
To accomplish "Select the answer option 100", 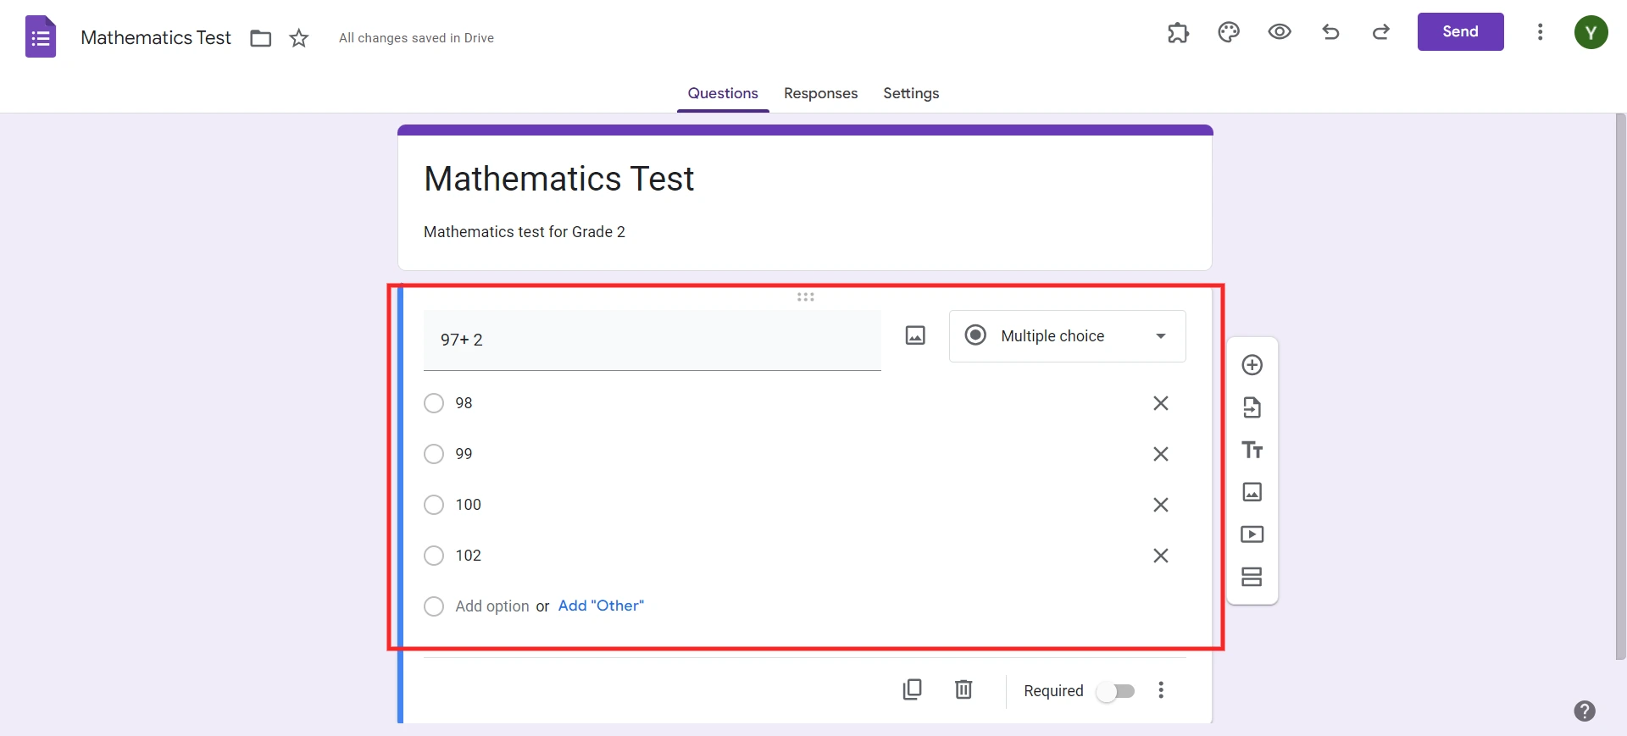I will point(433,505).
